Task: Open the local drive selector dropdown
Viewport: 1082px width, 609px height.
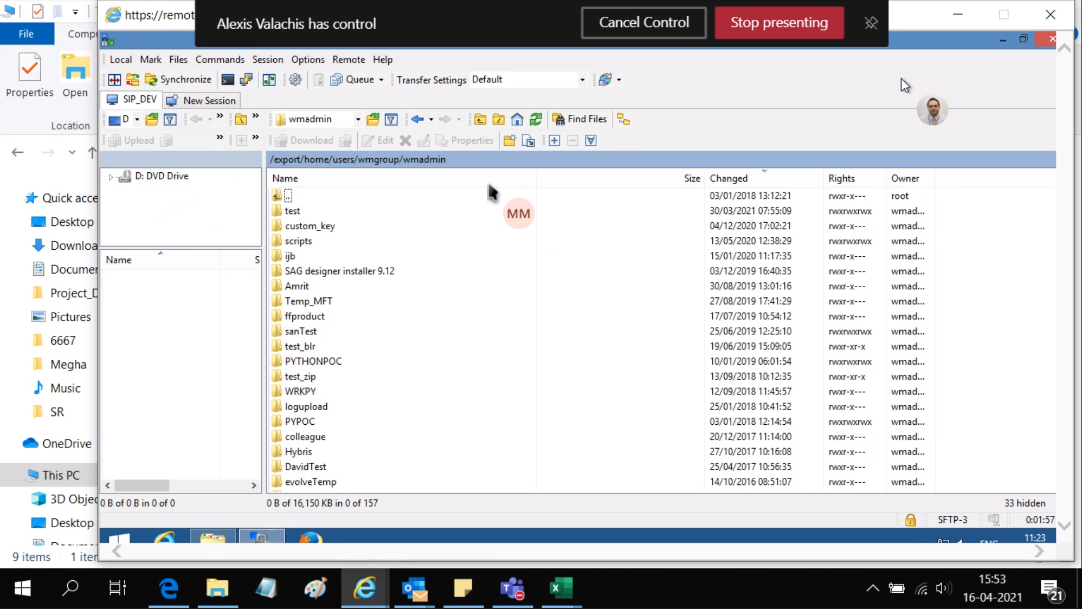Action: tap(137, 119)
